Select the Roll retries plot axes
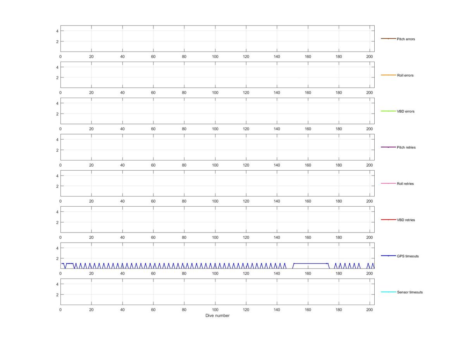465x343 pixels. click(217, 183)
